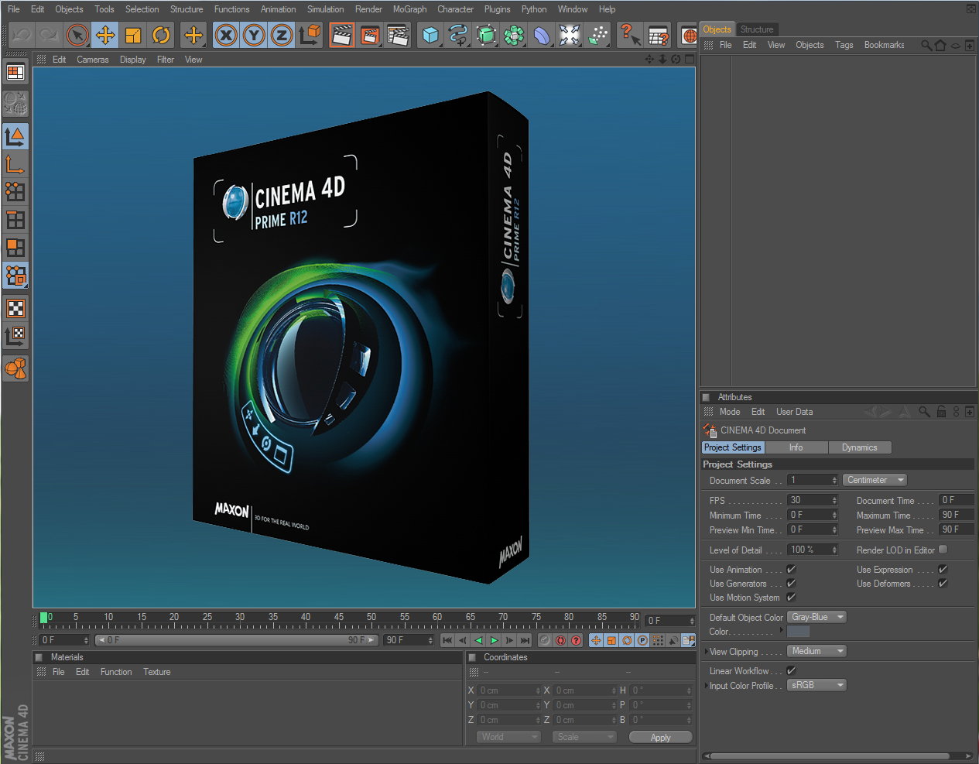The image size is (979, 764).
Task: Toggle the Z axis lock
Action: (282, 35)
